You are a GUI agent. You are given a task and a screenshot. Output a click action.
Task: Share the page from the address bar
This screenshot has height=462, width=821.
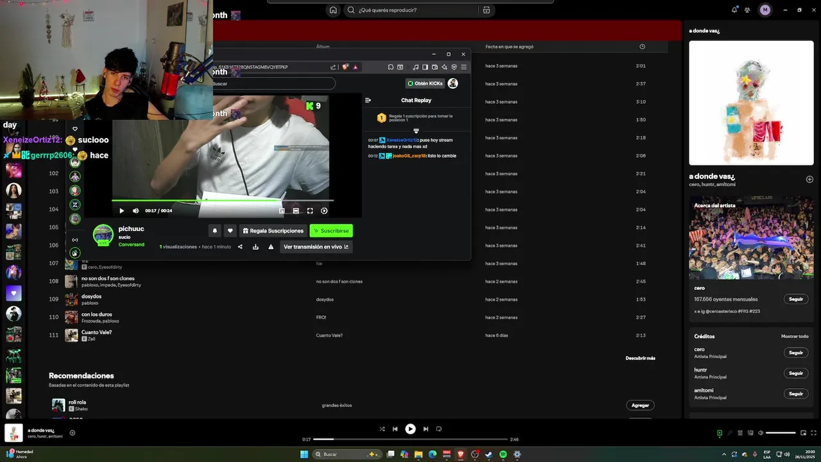click(334, 67)
